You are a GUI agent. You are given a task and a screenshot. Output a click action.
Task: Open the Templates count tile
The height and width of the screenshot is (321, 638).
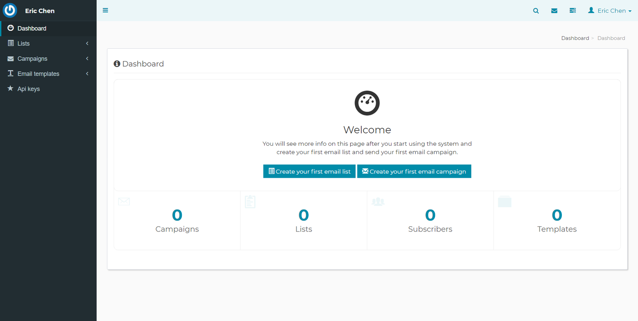click(x=557, y=220)
